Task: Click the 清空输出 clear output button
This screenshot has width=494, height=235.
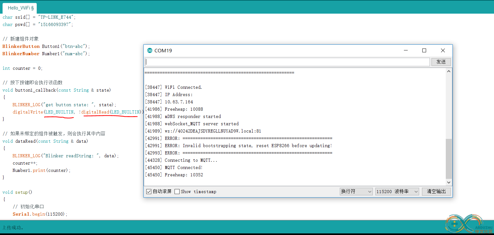Action: (436, 192)
